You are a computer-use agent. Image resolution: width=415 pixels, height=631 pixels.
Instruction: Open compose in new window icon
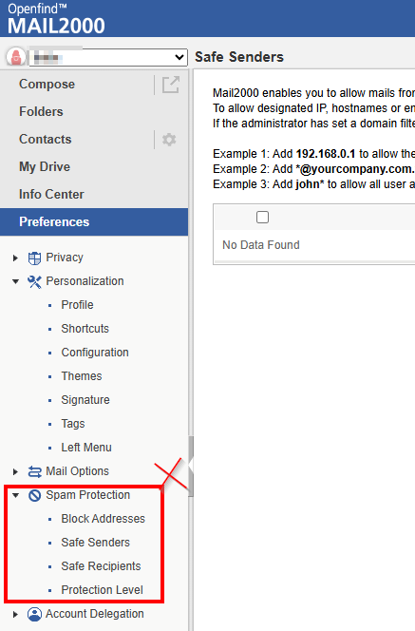coord(171,85)
